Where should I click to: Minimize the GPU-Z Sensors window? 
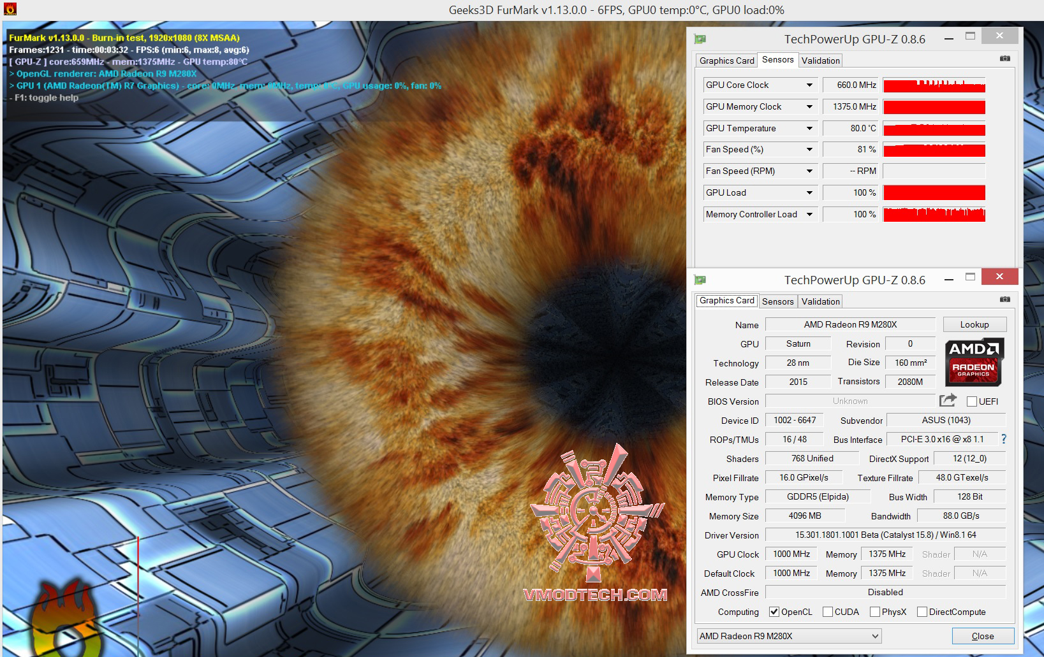tap(949, 38)
